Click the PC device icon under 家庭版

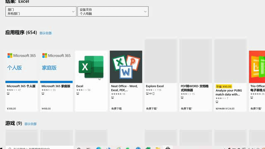tap(43, 94)
